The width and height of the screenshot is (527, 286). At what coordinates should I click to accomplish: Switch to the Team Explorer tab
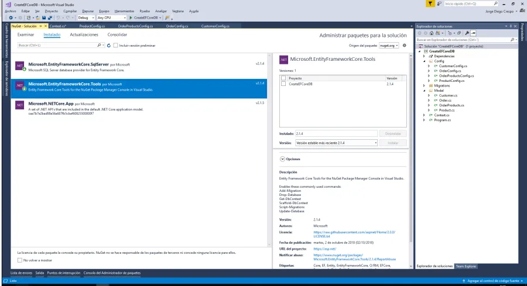pos(466,266)
